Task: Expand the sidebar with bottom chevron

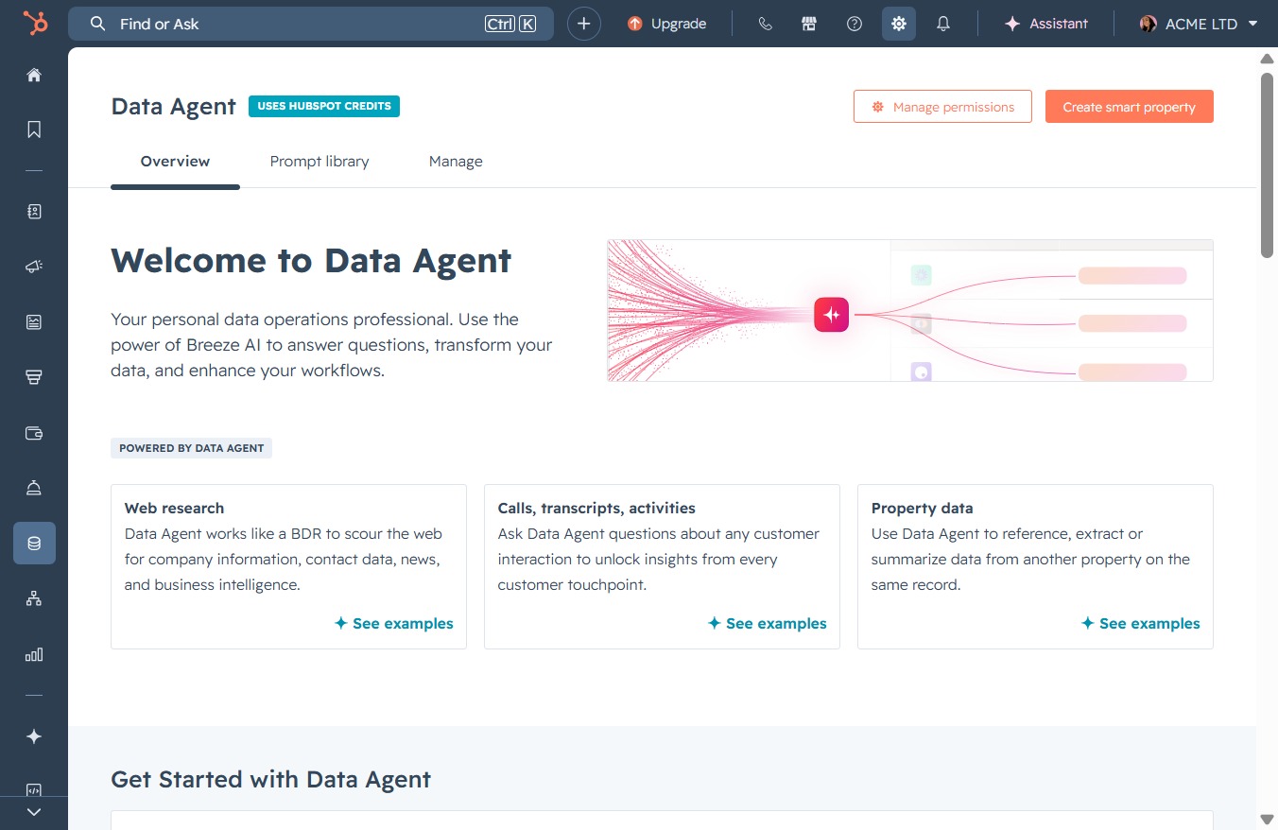Action: [34, 812]
